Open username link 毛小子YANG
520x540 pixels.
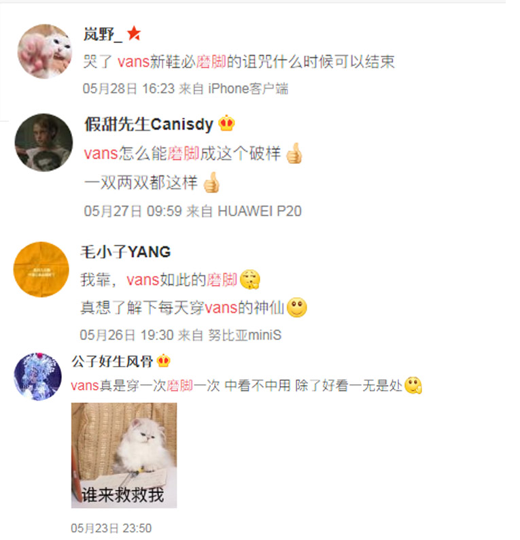pos(126,252)
